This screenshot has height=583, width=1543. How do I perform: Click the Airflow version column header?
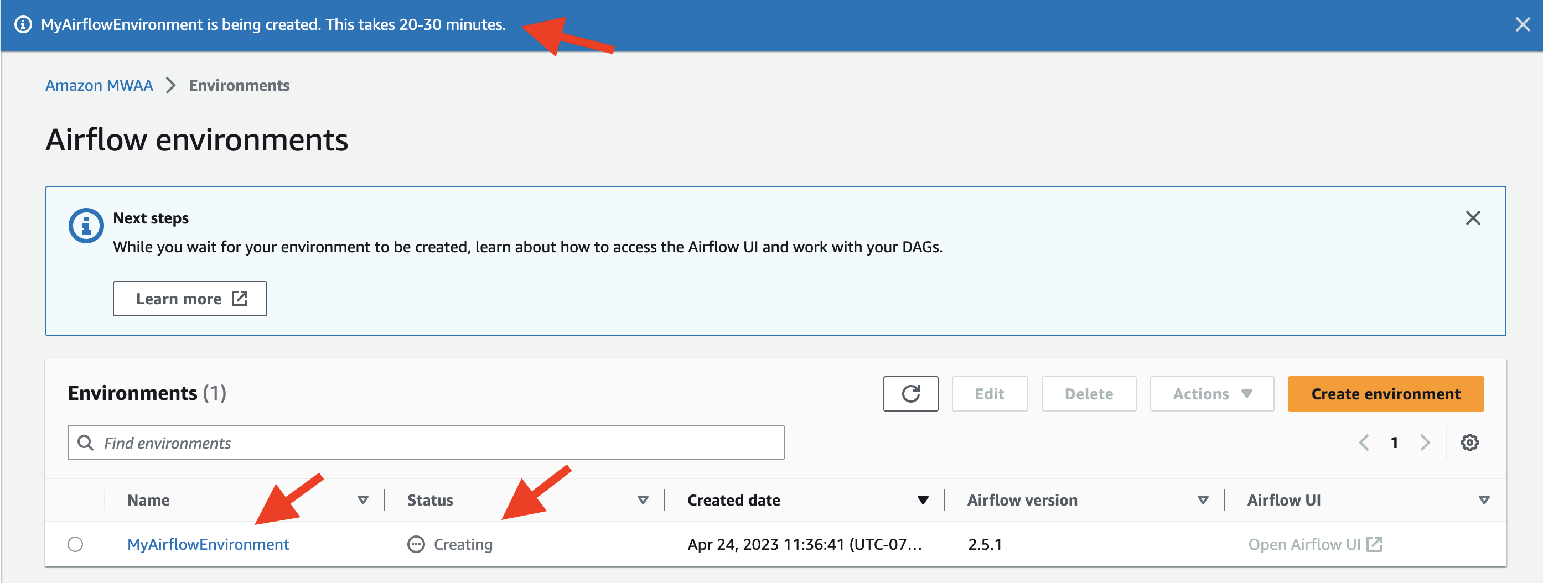[1022, 501]
